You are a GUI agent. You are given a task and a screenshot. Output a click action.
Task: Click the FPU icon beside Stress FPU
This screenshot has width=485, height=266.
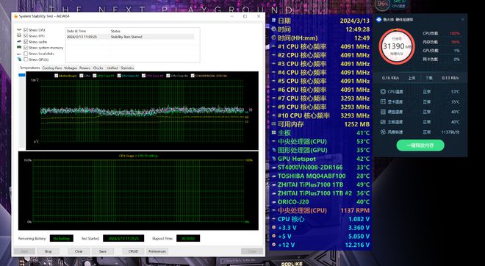point(19,36)
